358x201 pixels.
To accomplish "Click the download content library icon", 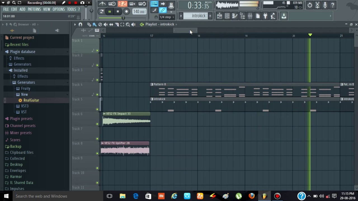I will (284, 16).
